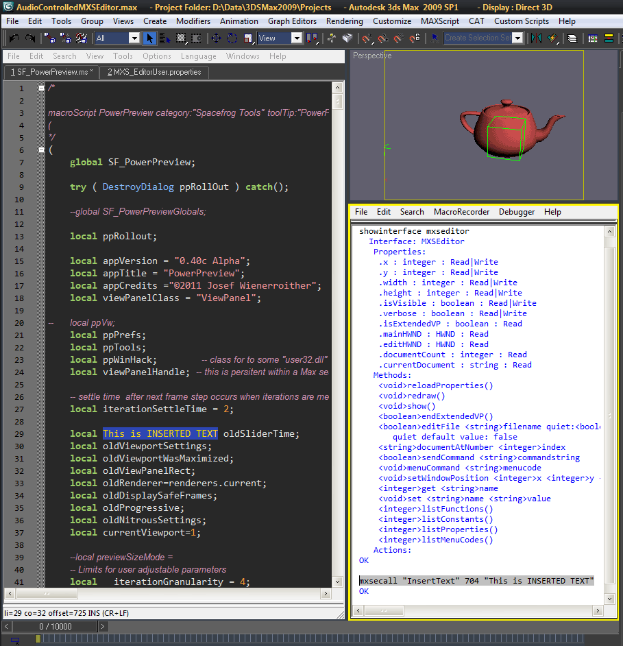Click the Undo icon in main toolbar
623x646 pixels.
point(14,38)
